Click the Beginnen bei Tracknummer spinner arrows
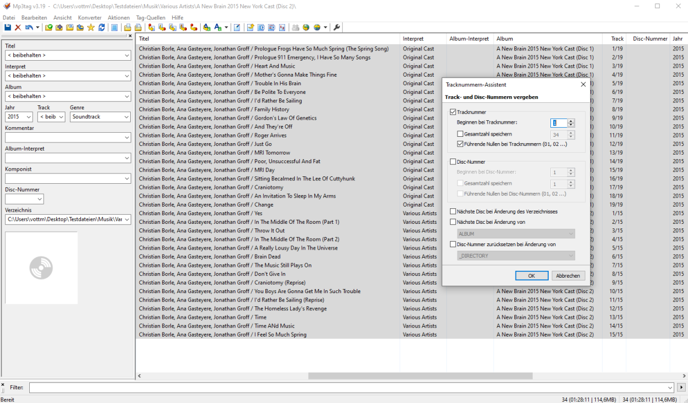 pos(571,123)
